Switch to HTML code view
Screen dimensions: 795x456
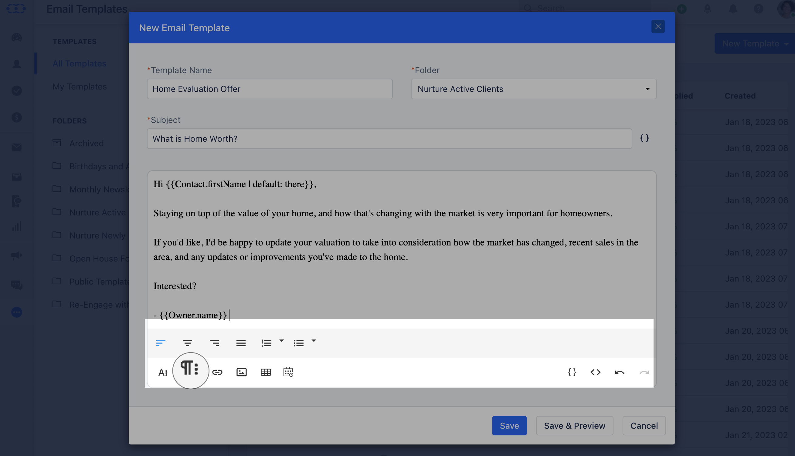click(x=595, y=372)
